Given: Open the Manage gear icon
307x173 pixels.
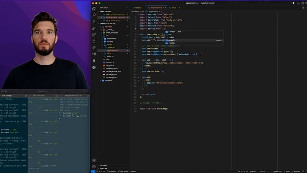Looking at the screenshot, I should pyautogui.click(x=94, y=167).
